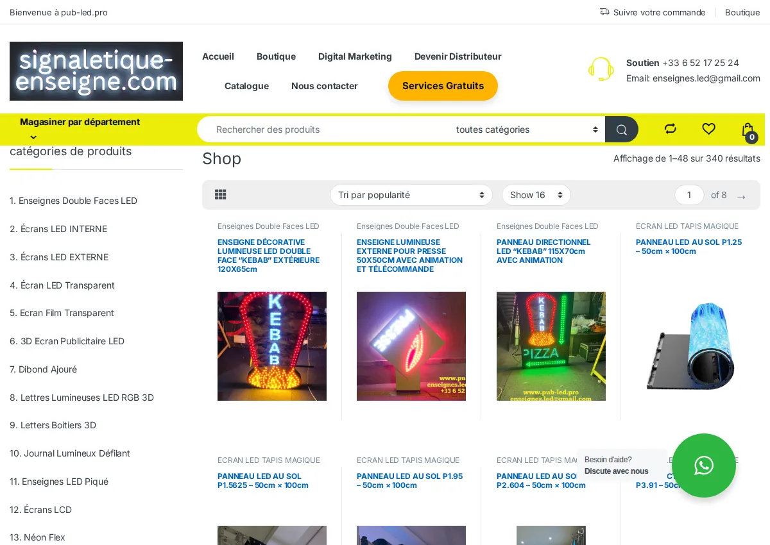Click the Besoin d'aide? chat tooltip
Screen dimensions: 770x545
click(621, 465)
